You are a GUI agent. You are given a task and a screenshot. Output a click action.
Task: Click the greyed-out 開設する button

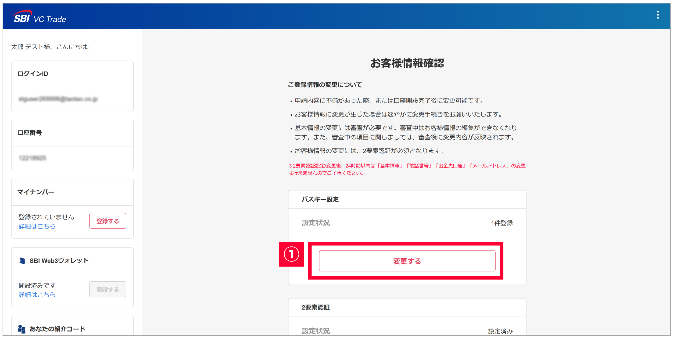point(108,289)
